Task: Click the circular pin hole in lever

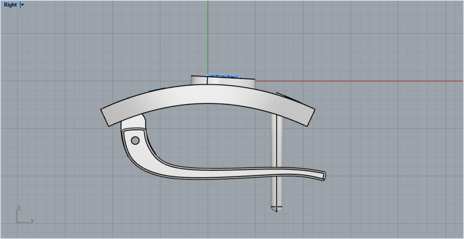Action: tap(135, 141)
